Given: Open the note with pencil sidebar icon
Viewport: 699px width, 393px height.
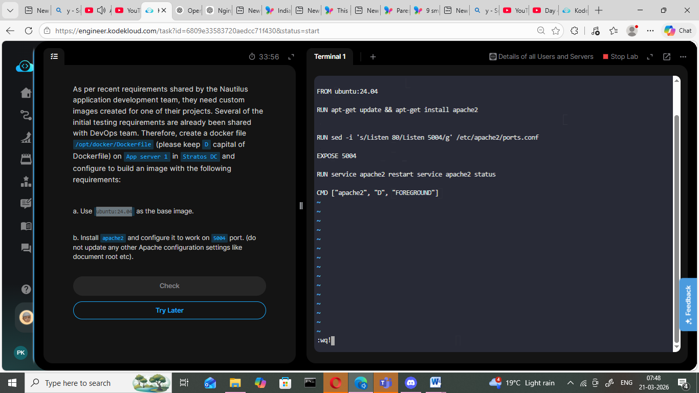Looking at the screenshot, I should (26, 204).
